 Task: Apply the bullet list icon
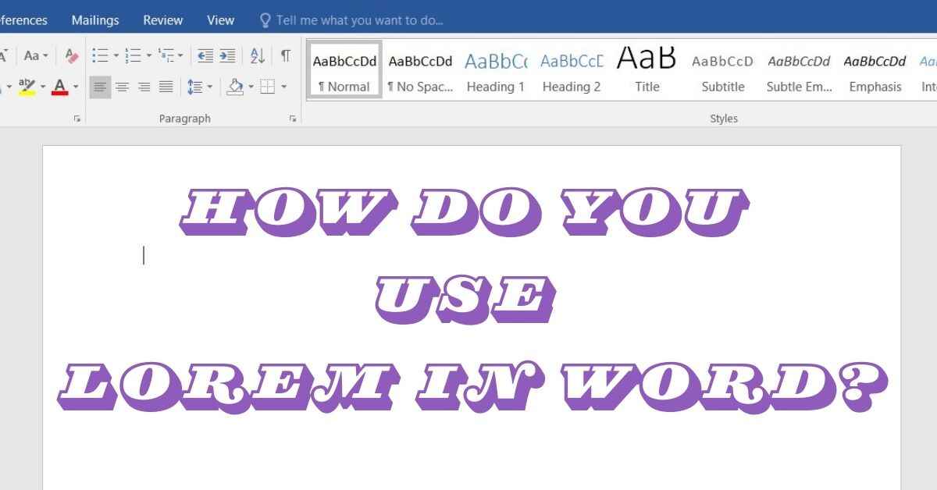[100, 56]
